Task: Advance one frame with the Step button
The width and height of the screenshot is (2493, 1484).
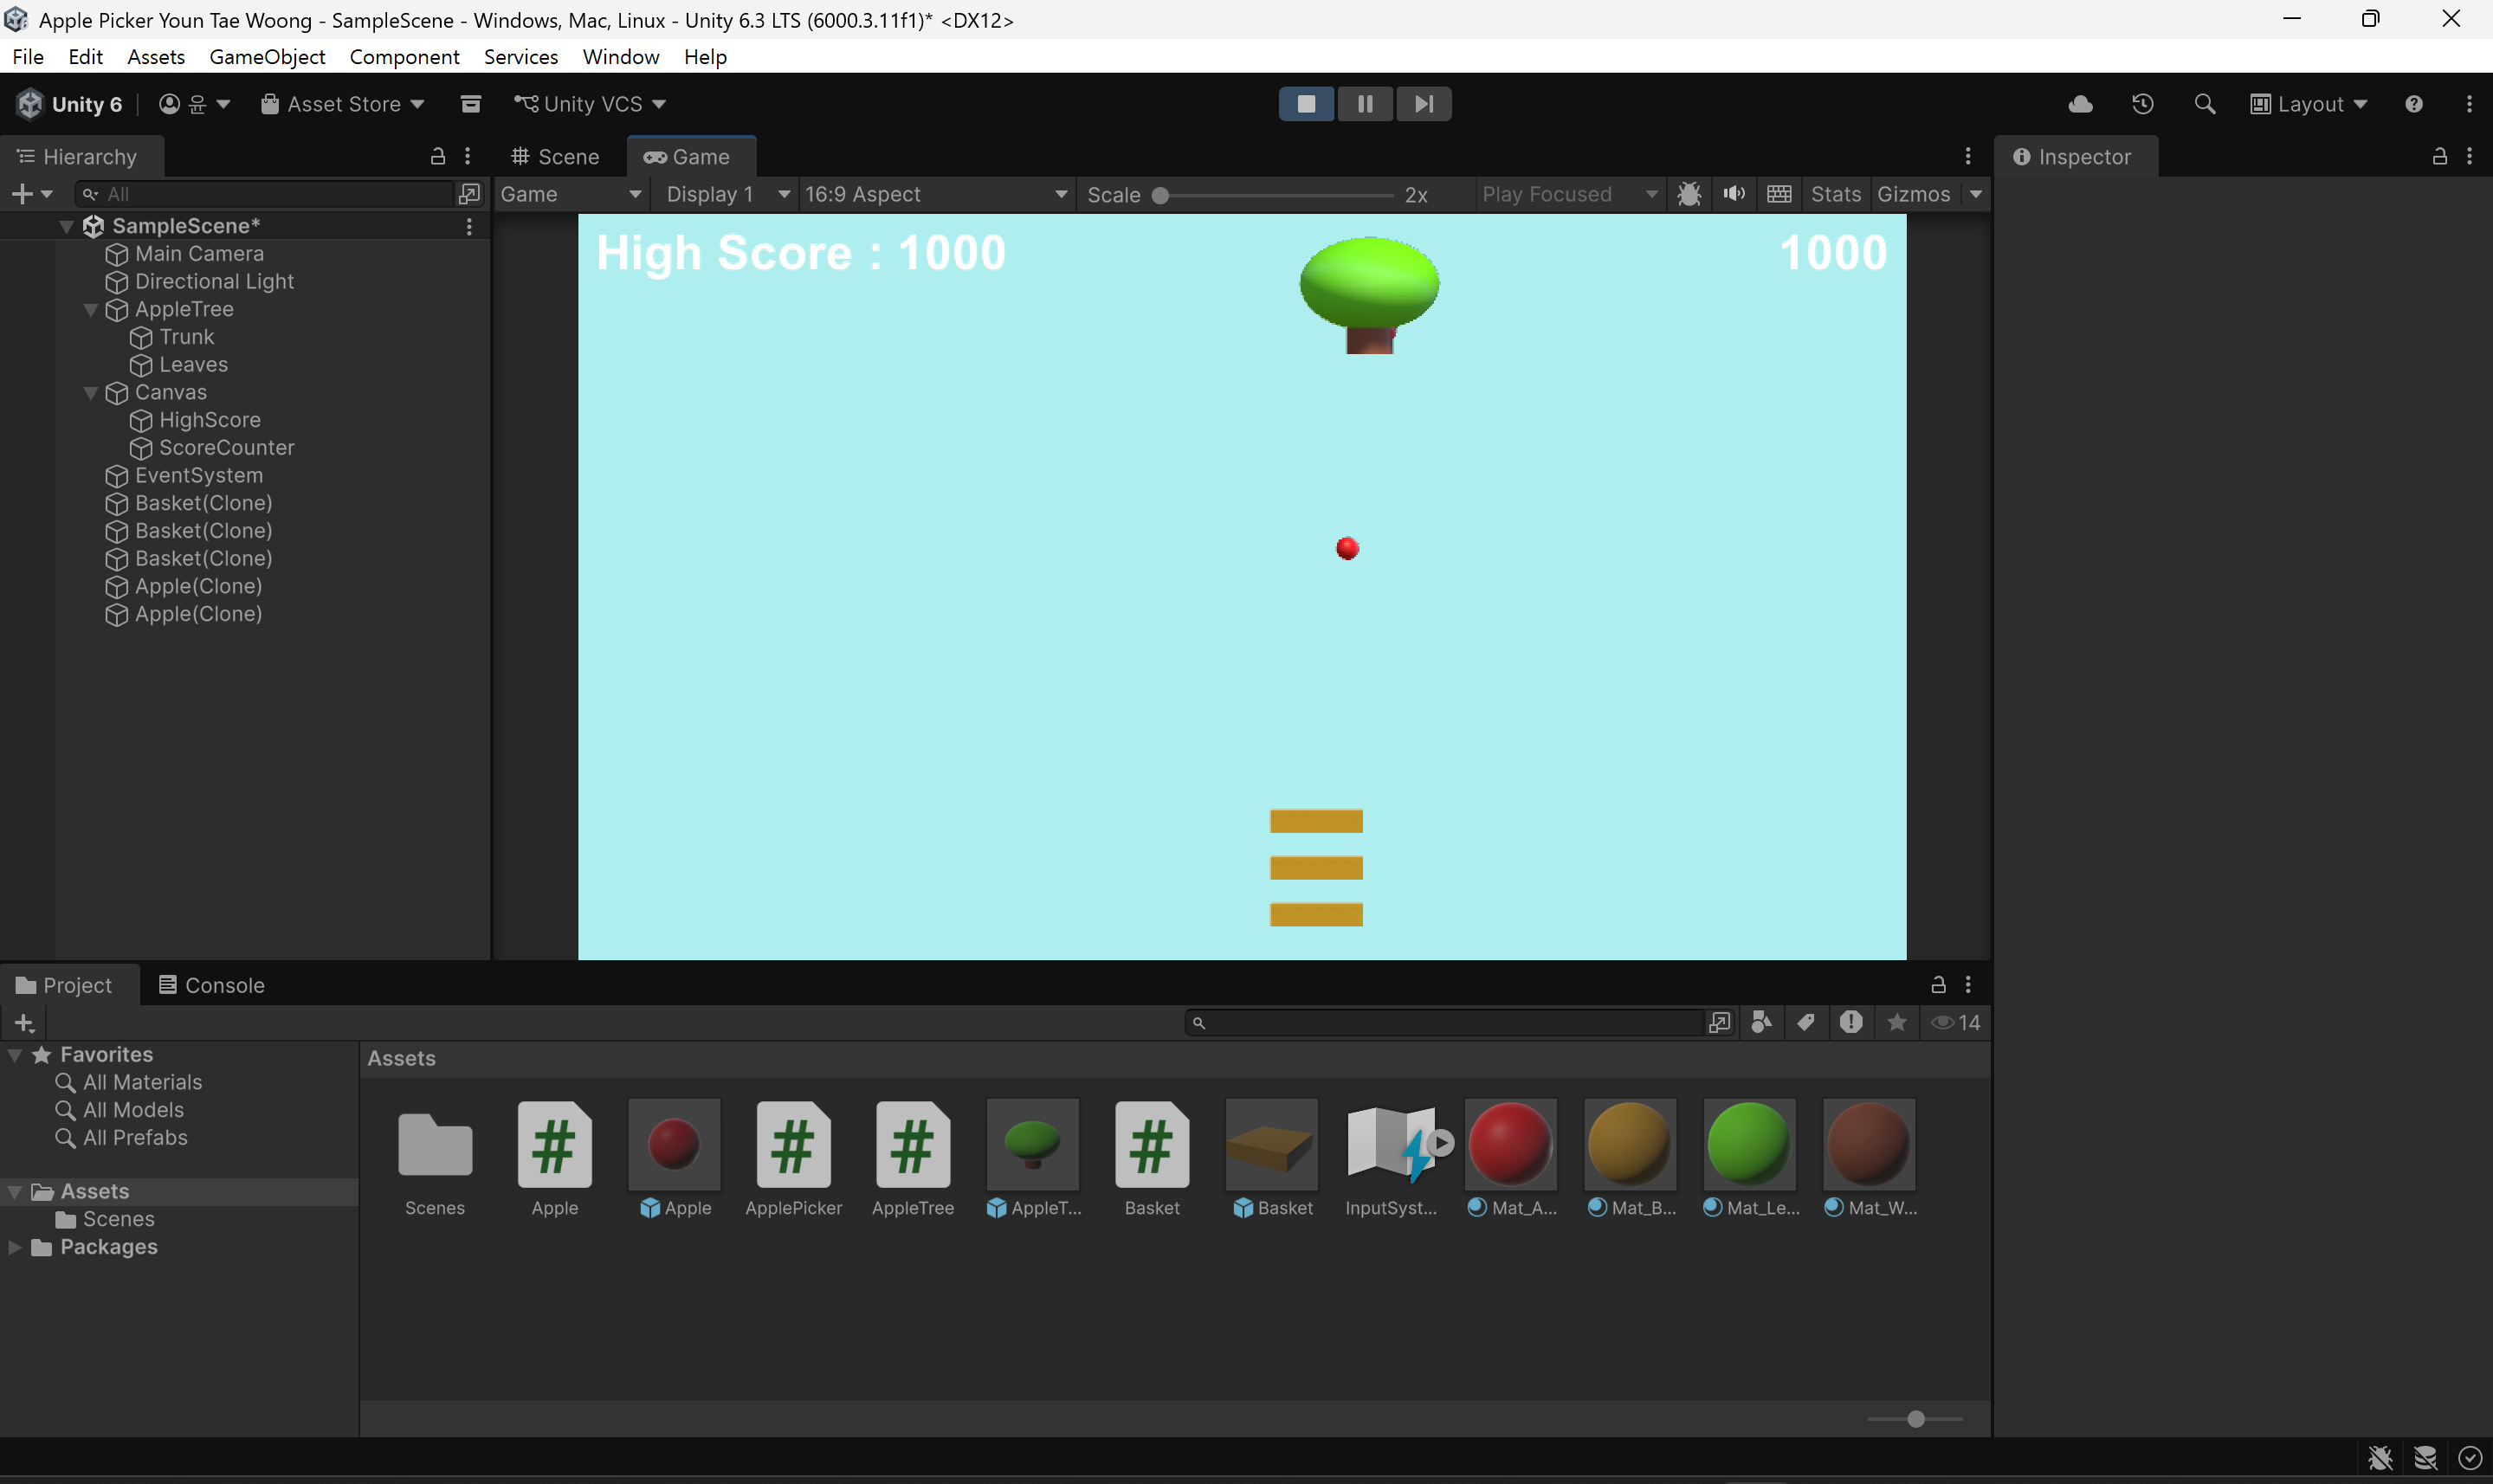Action: pyautogui.click(x=1424, y=104)
